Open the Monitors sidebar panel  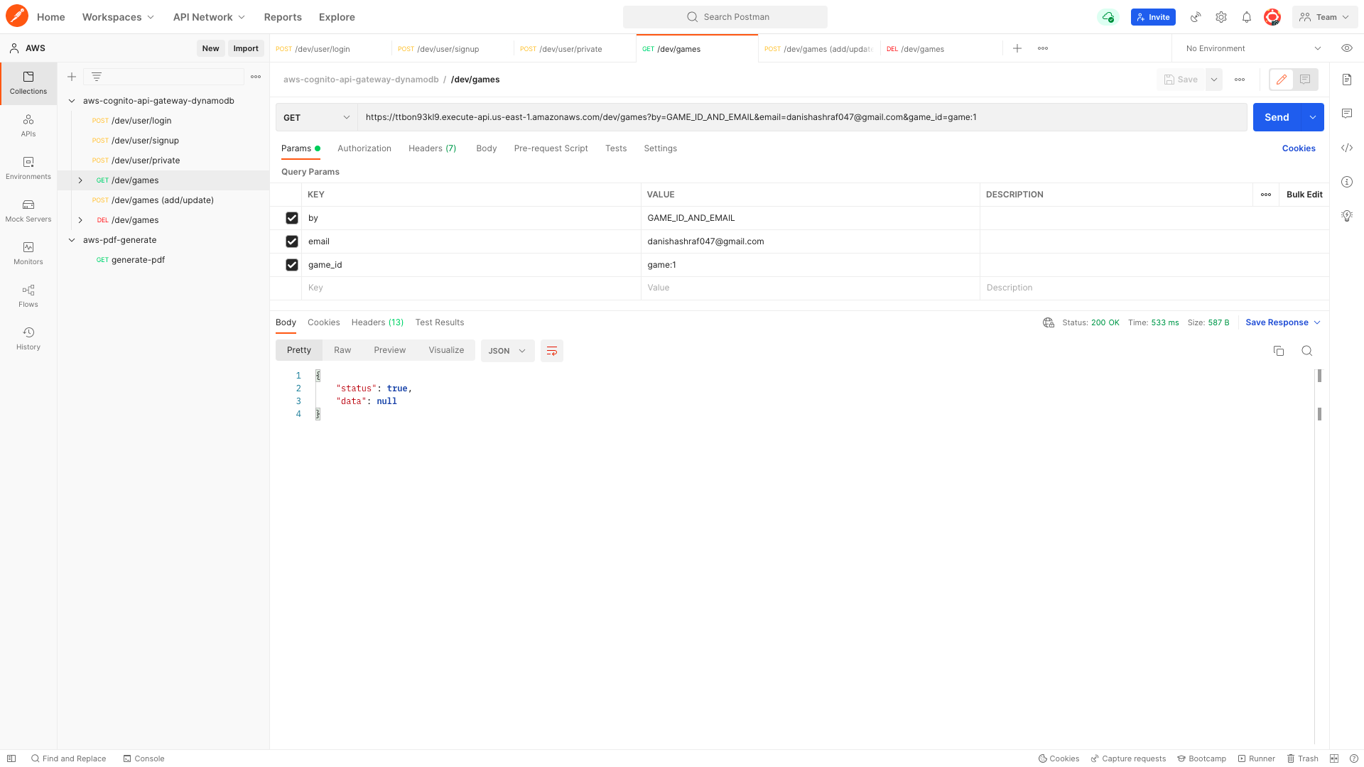click(28, 253)
